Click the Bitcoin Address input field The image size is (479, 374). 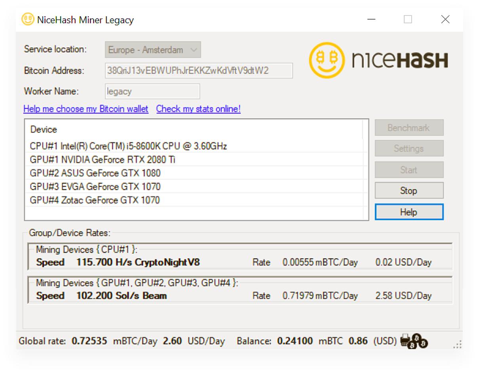tap(199, 71)
